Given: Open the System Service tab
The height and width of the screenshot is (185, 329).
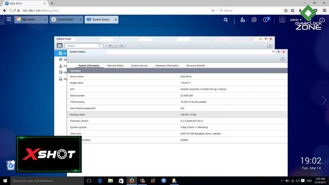Looking at the screenshot, I should point(139,66).
